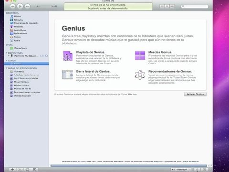Switch to Cover Flow view
This screenshot has width=229, height=172.
[172, 6]
